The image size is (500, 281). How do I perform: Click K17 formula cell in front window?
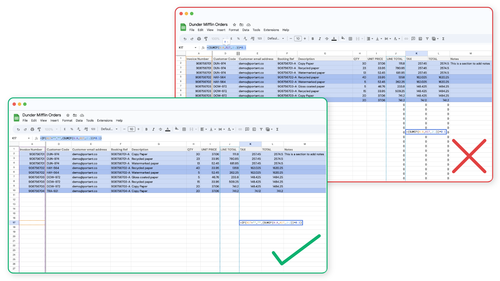point(271,223)
